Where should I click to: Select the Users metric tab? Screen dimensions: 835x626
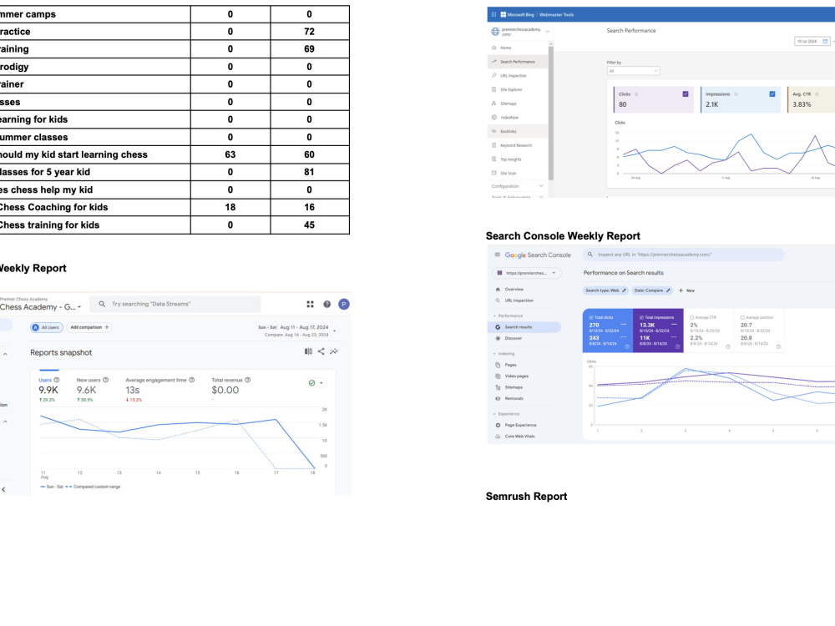click(x=49, y=389)
